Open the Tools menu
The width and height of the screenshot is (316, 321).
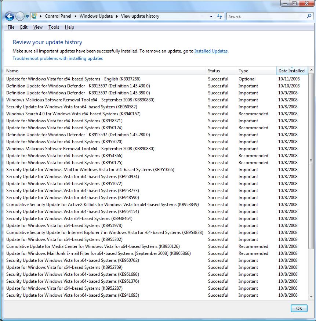tap(54, 27)
